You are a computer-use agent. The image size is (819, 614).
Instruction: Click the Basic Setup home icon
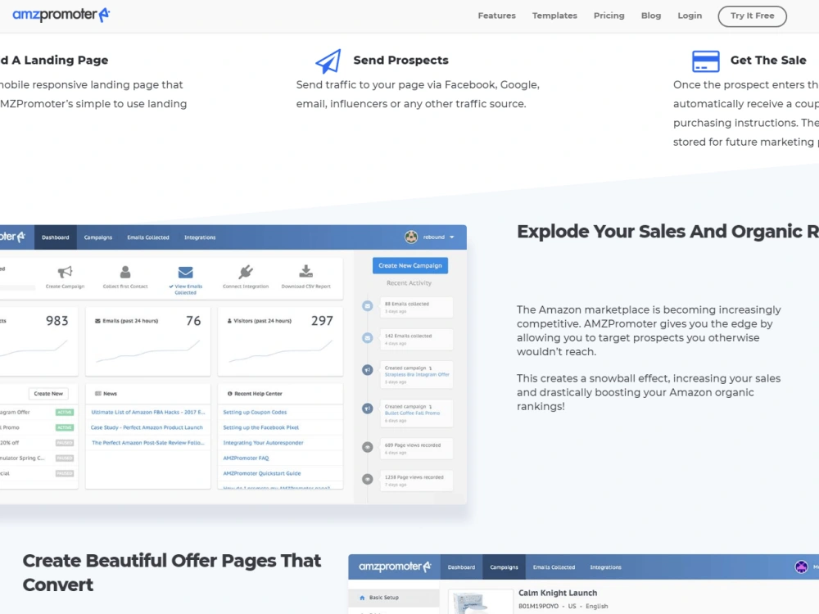pos(362,598)
